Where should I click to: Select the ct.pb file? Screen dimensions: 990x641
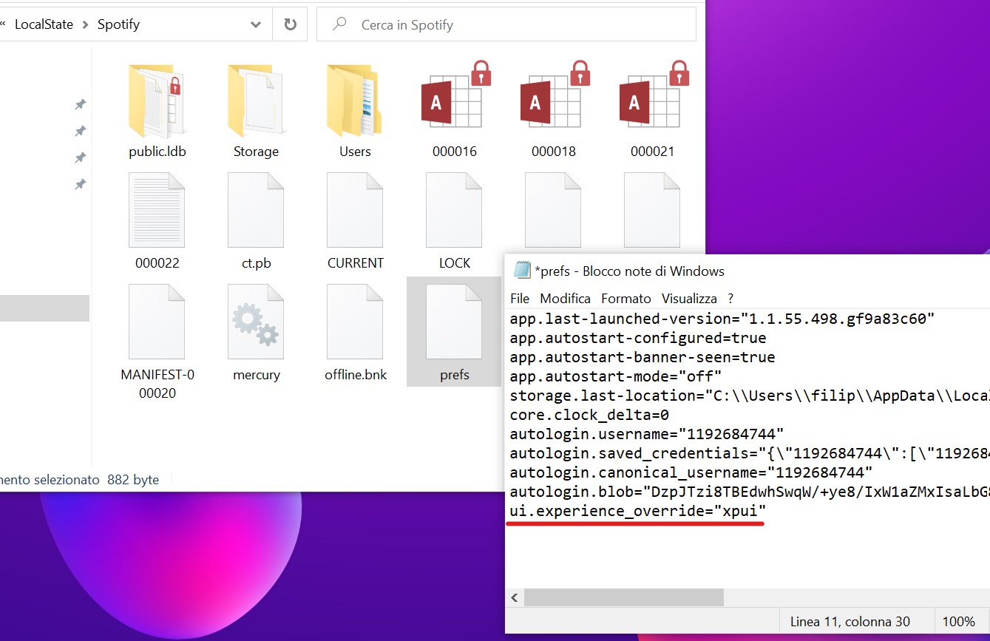256,221
